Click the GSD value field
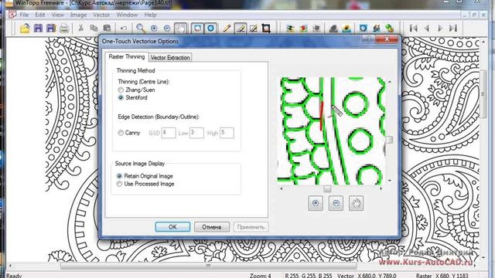The width and height of the screenshot is (495, 278). click(x=169, y=133)
